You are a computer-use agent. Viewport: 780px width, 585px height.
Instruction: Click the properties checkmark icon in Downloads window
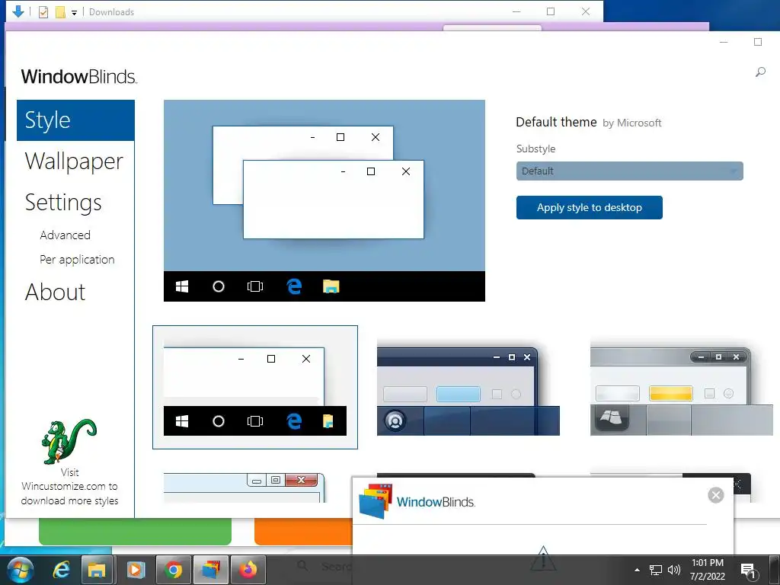(x=43, y=12)
